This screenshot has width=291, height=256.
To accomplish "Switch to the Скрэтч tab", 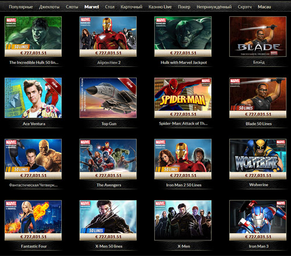I will point(244,7).
